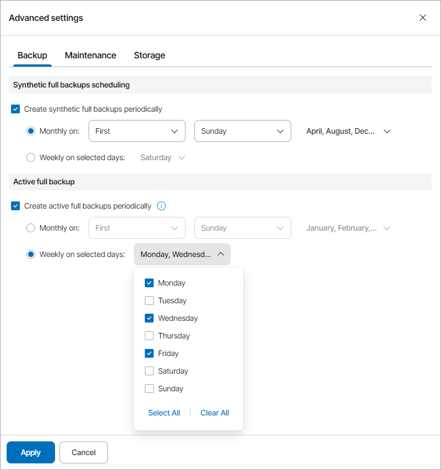Select synthetic Weekly on selected days radio

tap(31, 157)
